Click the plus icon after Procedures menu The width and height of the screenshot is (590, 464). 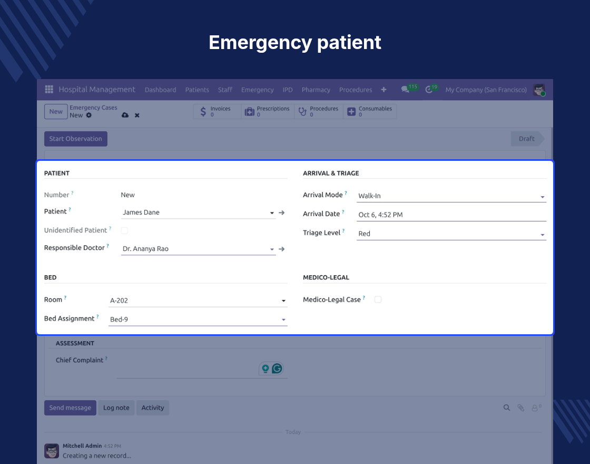(x=383, y=90)
